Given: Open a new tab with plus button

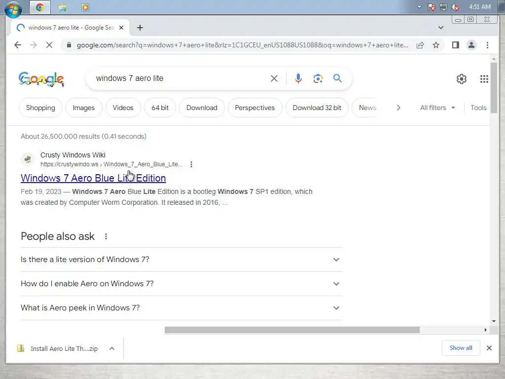Looking at the screenshot, I should [x=140, y=28].
